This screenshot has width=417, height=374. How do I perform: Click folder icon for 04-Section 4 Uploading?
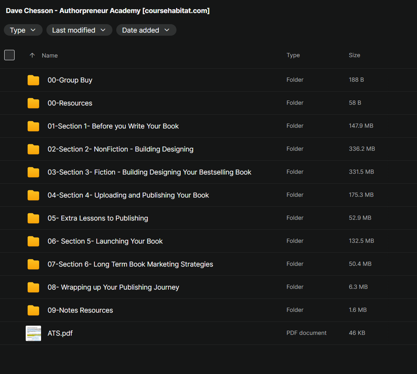[x=33, y=195]
